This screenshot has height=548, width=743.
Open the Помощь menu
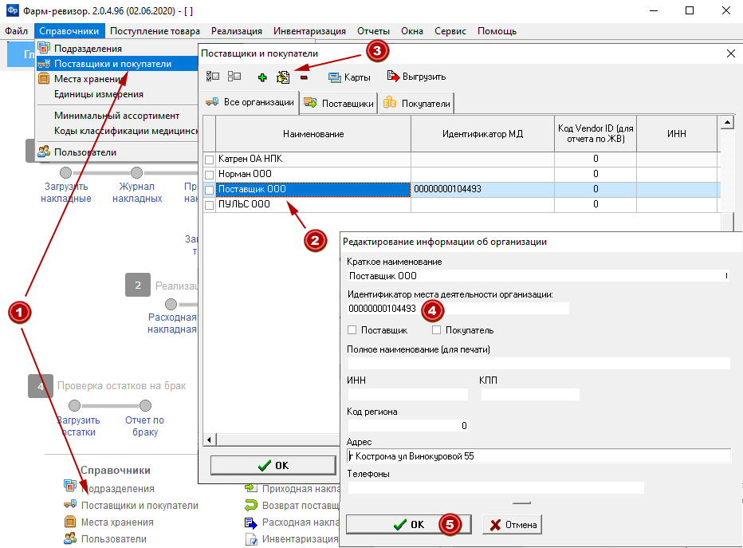pyautogui.click(x=497, y=31)
